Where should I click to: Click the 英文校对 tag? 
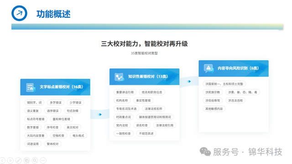(73, 128)
